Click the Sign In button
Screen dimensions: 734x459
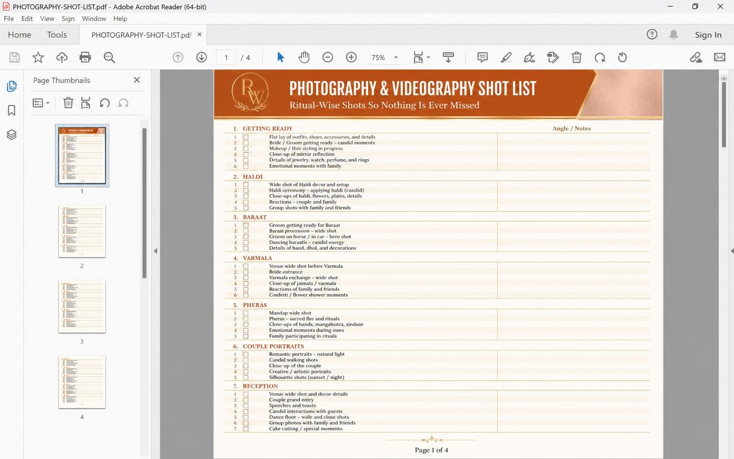click(x=708, y=34)
